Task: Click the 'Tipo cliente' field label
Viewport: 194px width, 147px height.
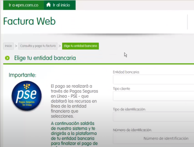Action: tap(122, 89)
